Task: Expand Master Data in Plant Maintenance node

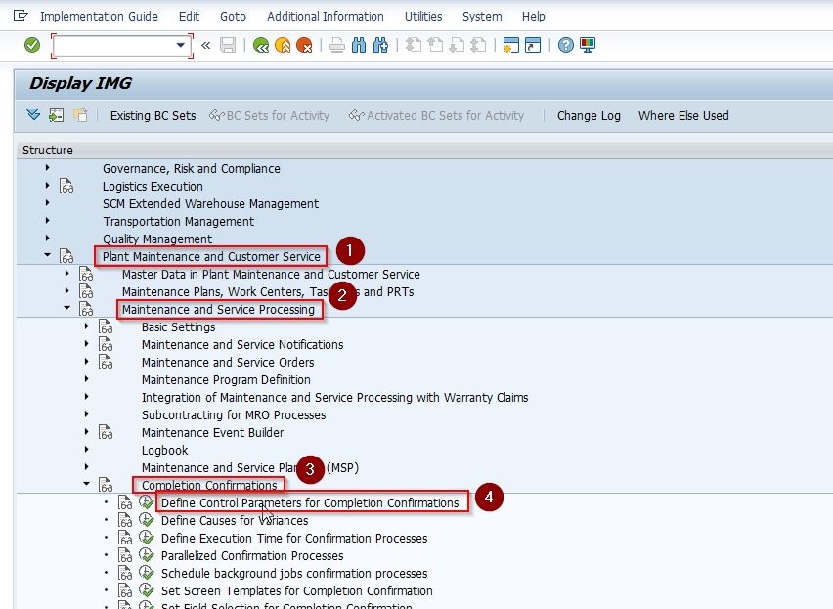Action: coord(66,274)
